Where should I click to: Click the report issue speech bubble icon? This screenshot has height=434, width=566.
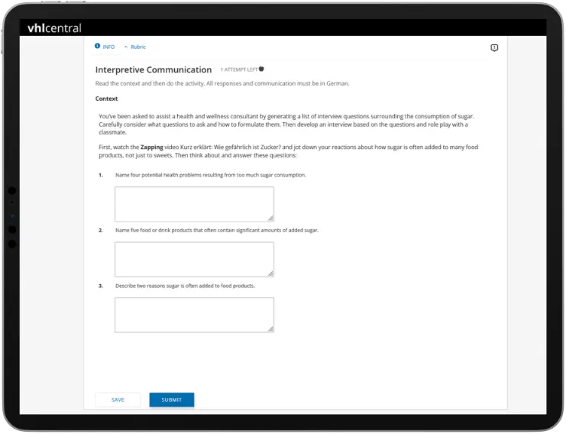(x=494, y=48)
